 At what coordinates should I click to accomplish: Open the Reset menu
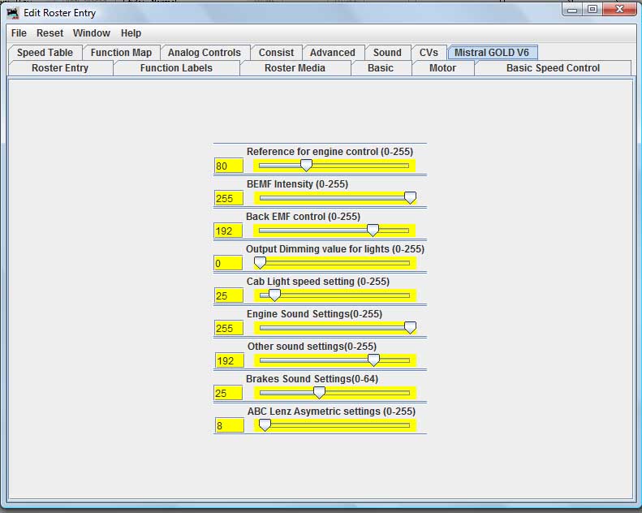coord(50,33)
